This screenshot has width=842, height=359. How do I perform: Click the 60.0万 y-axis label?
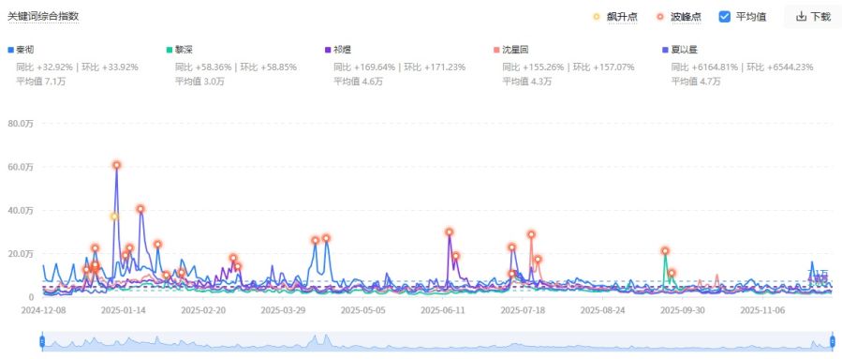pos(21,167)
